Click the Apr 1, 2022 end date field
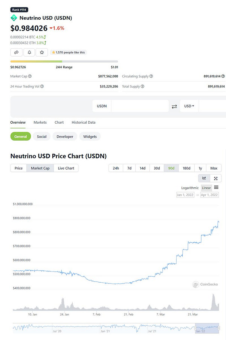Screen dimensions: 226x340 pyautogui.click(x=209, y=195)
